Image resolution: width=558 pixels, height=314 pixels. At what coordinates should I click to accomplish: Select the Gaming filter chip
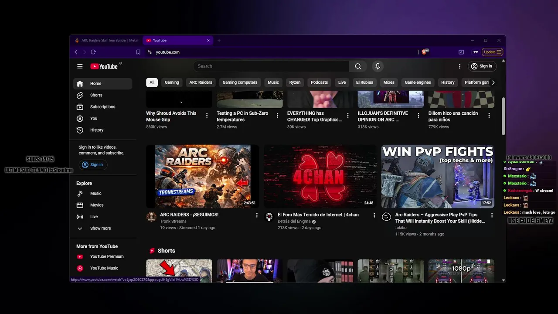[x=172, y=82]
